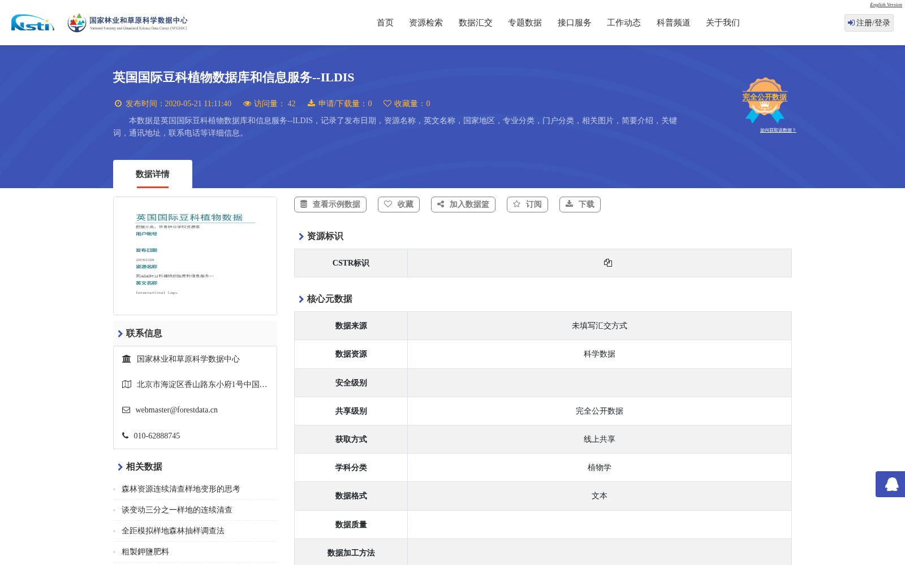This screenshot has height=565, width=905.
Task: Click the 数据格式 row label
Action: [x=351, y=496]
